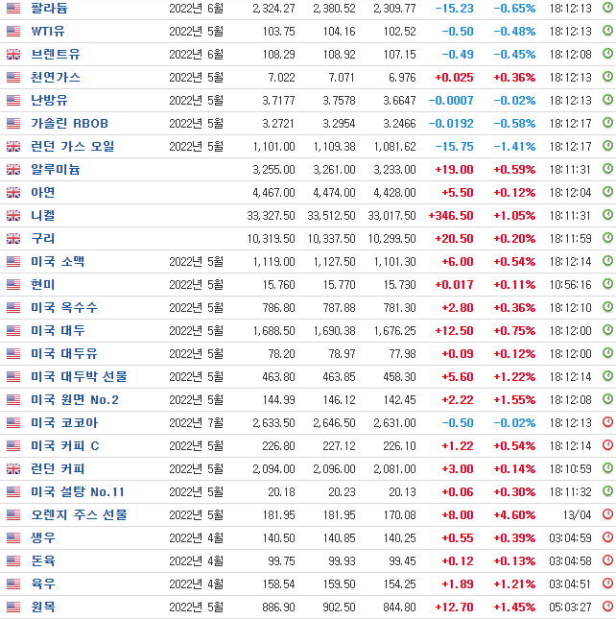The image size is (616, 619).
Task: Open the 오렌지 주스 선물 link
Action: 79,514
